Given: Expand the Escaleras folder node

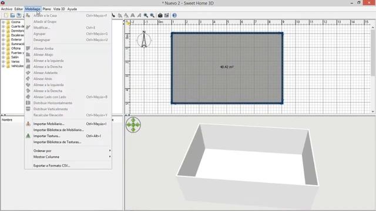Looking at the screenshot, I should click(3, 35).
